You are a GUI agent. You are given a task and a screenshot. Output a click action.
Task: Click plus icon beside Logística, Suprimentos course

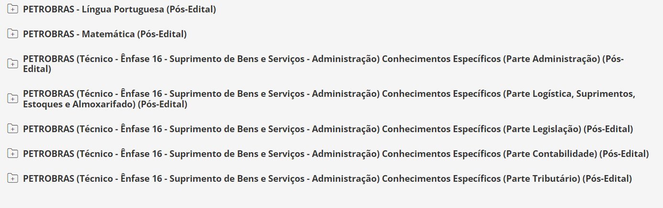pos(13,99)
